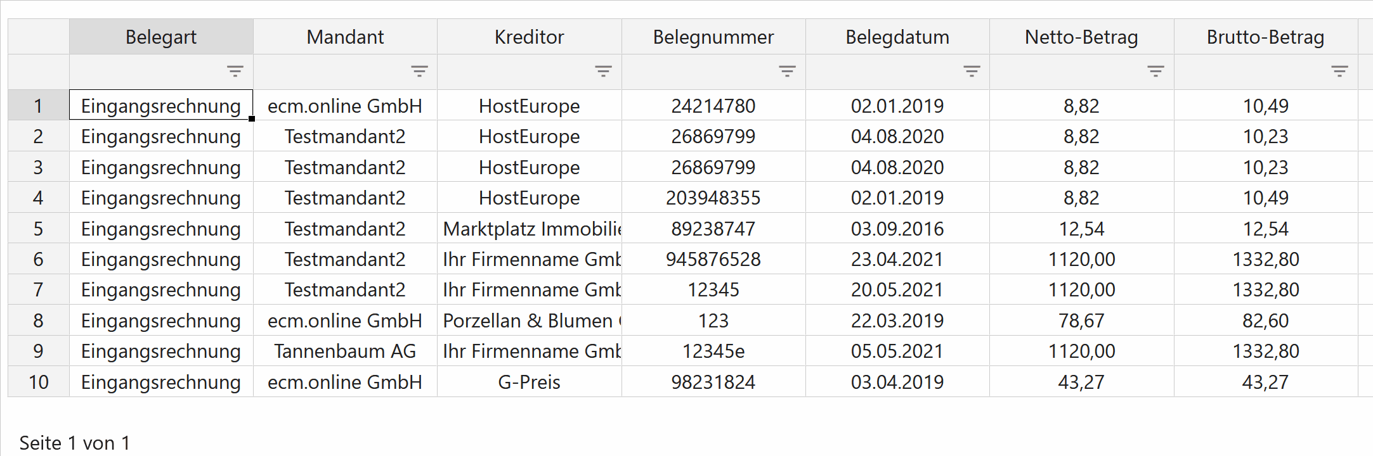Image resolution: width=1373 pixels, height=456 pixels.
Task: Select the Mandant cell Tannenbaum AG
Action: point(345,351)
